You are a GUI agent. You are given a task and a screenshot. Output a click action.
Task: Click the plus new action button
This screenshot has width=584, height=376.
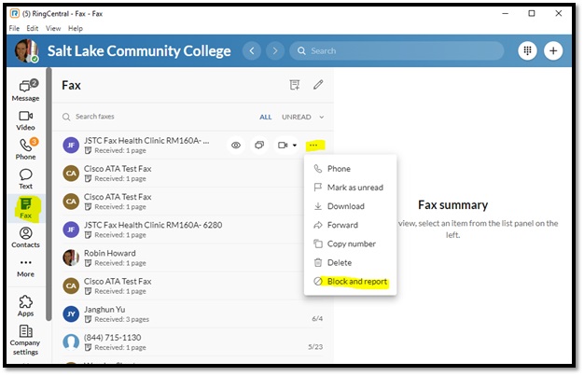point(553,50)
